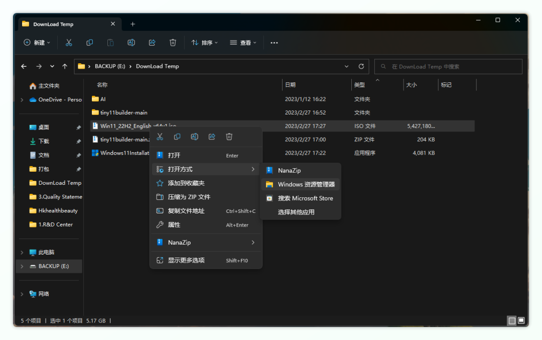Expand the 此电脑 tree node
This screenshot has width=542, height=340.
tap(22, 252)
